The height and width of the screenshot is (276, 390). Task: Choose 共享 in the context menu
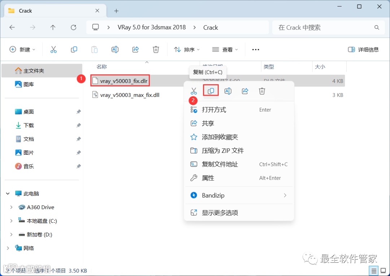click(x=239, y=123)
